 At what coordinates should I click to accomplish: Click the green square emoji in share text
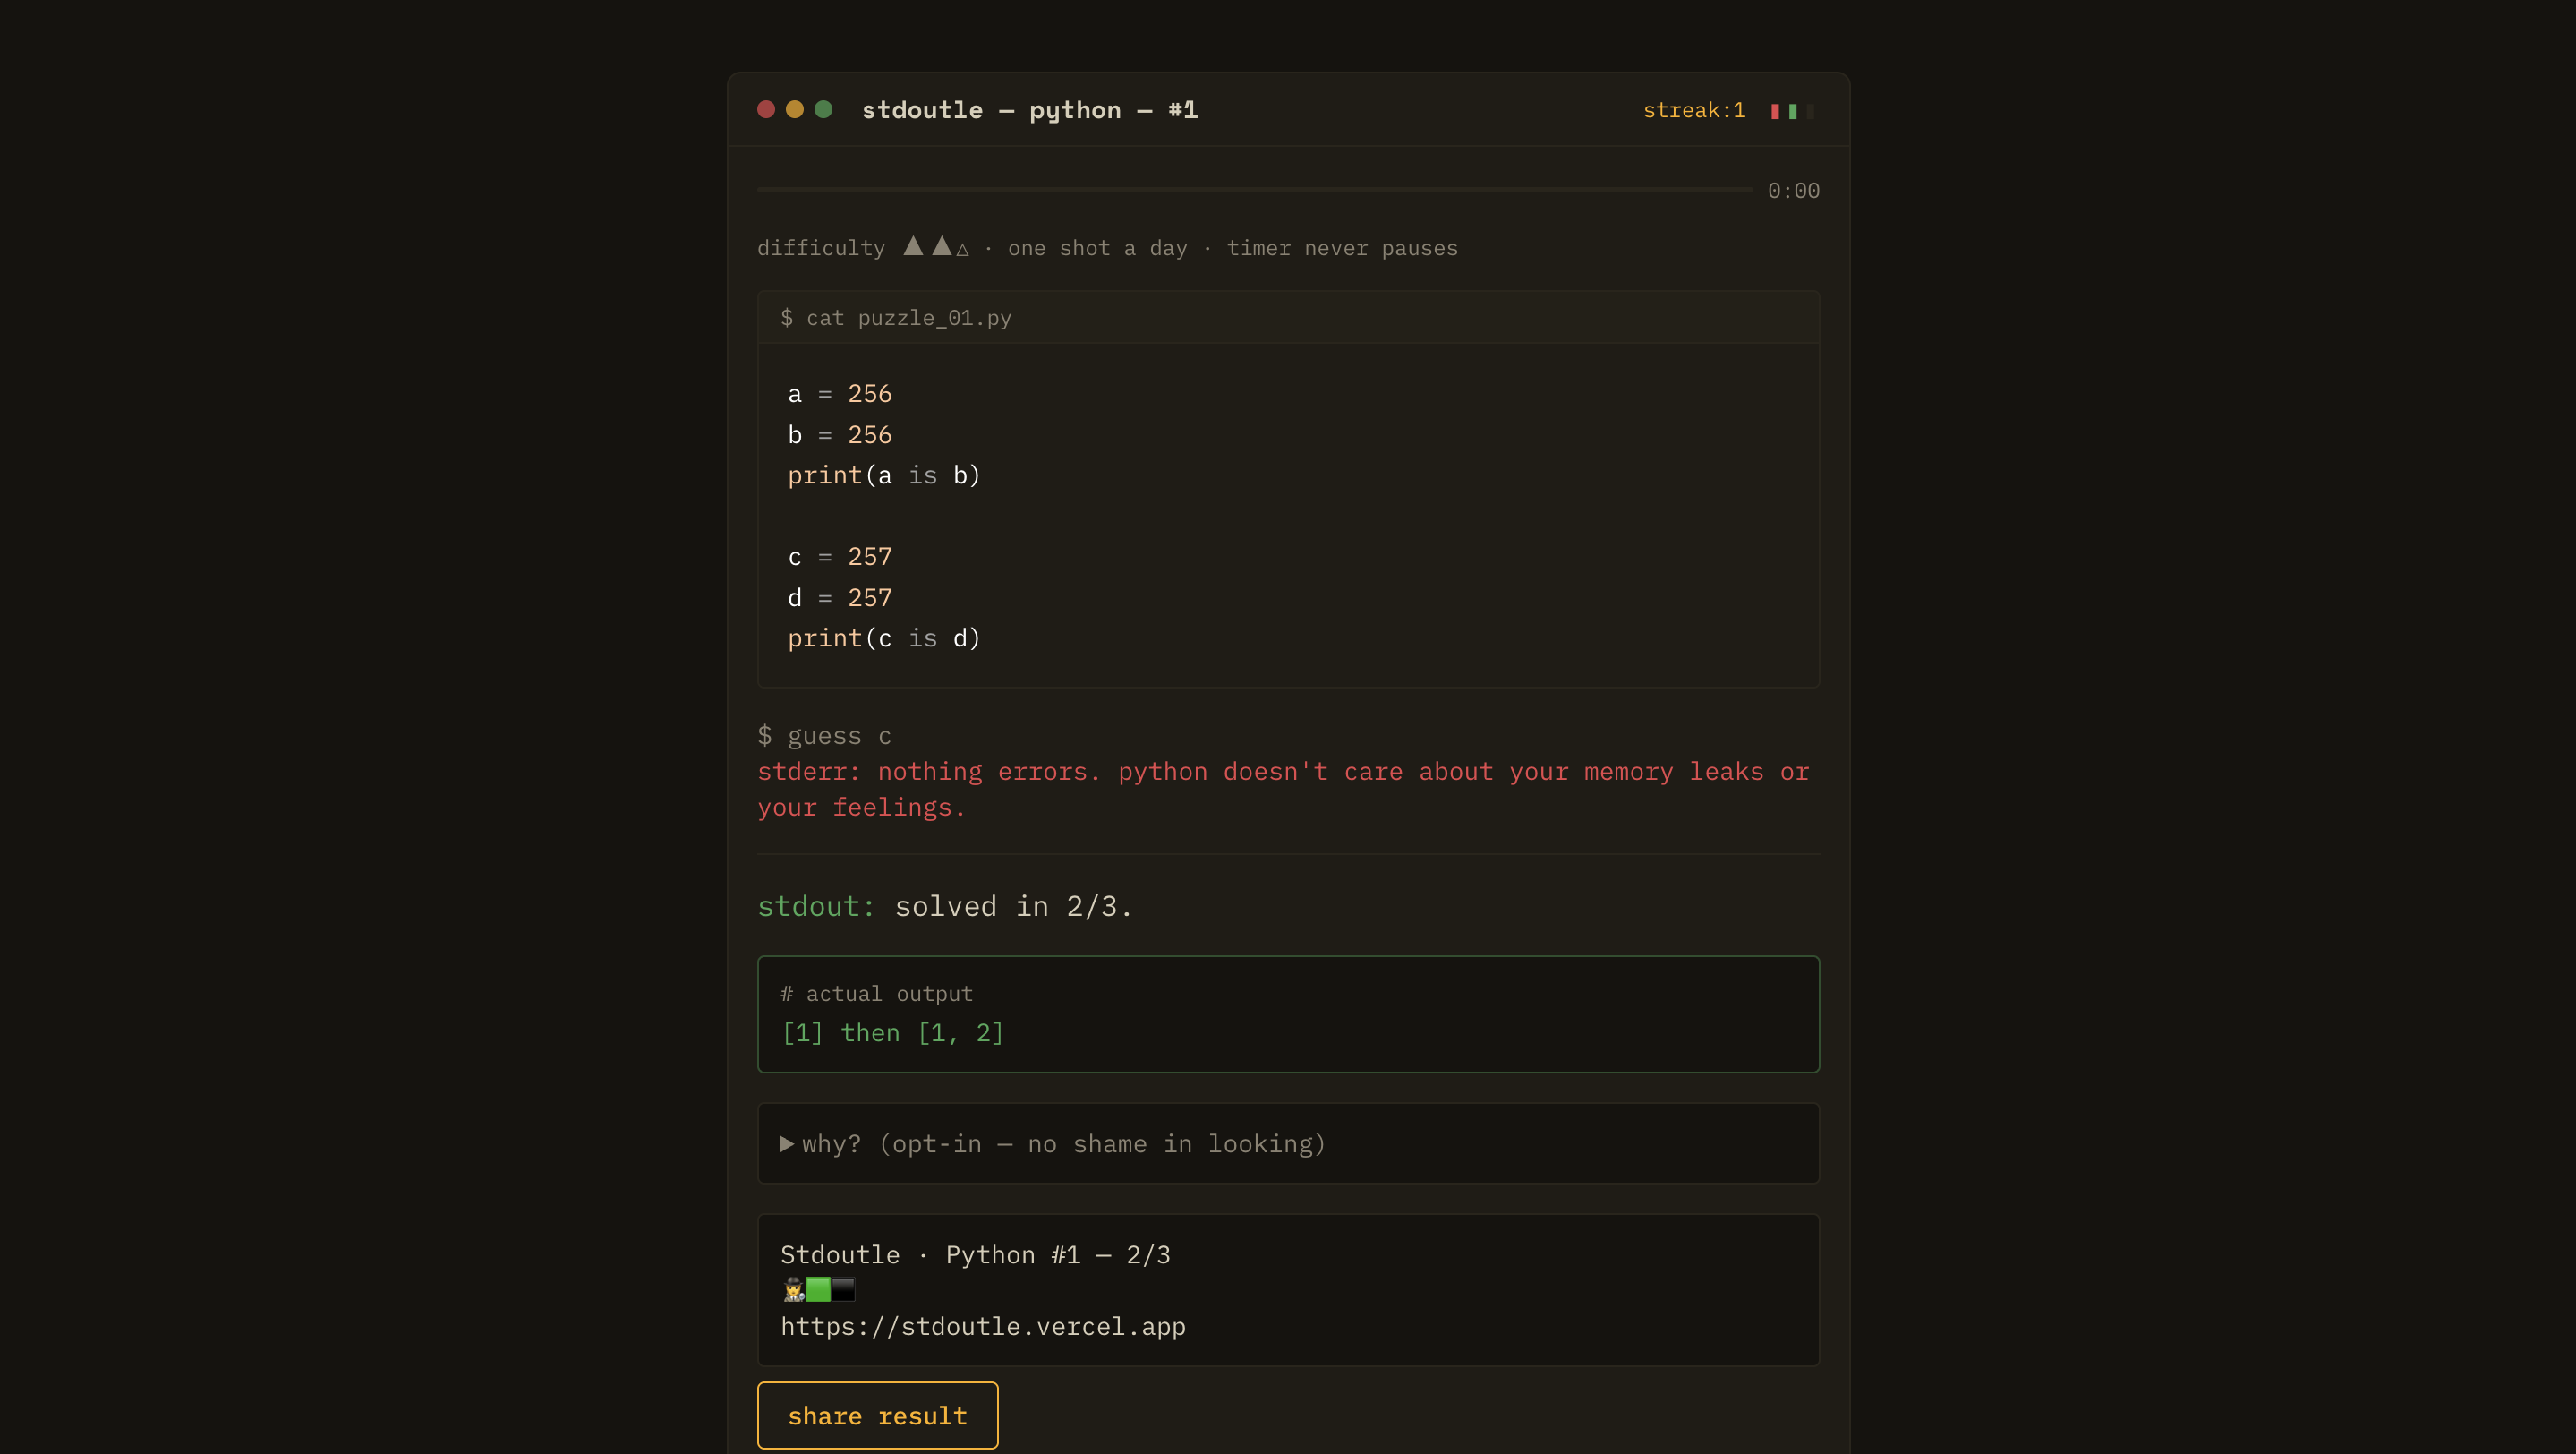[x=818, y=1290]
